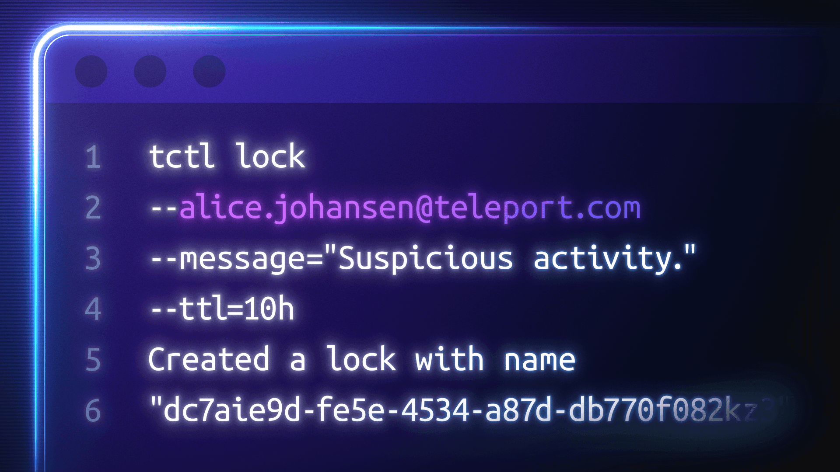Click the "Suspicious activity." quoted string
This screenshot has width=840, height=472.
click(x=510, y=258)
